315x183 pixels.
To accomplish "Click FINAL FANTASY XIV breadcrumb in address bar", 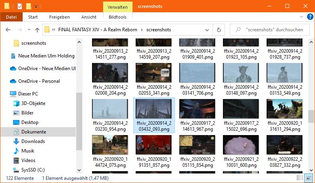I will click(x=98, y=30).
